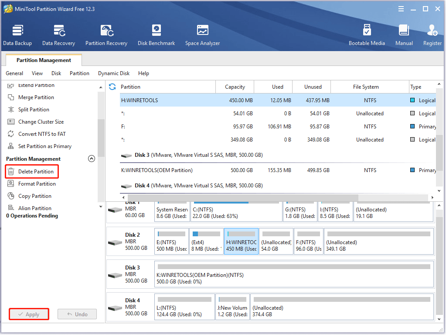Select the F: partition row

click(x=278, y=127)
